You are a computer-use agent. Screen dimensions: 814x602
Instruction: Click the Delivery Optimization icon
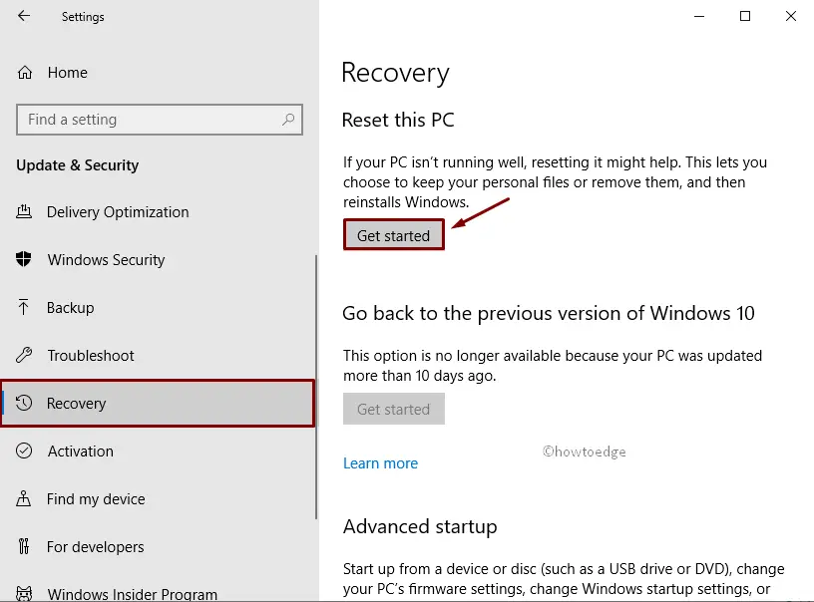(x=25, y=211)
